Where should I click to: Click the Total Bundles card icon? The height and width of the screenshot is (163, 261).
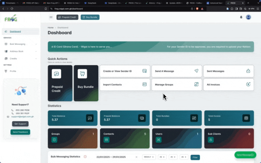click(194, 118)
